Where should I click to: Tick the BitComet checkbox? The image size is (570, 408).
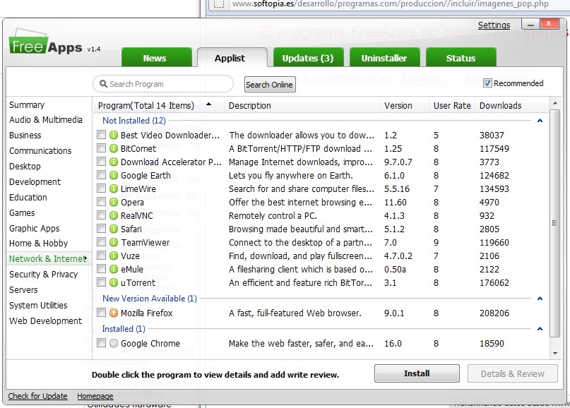pyautogui.click(x=102, y=148)
